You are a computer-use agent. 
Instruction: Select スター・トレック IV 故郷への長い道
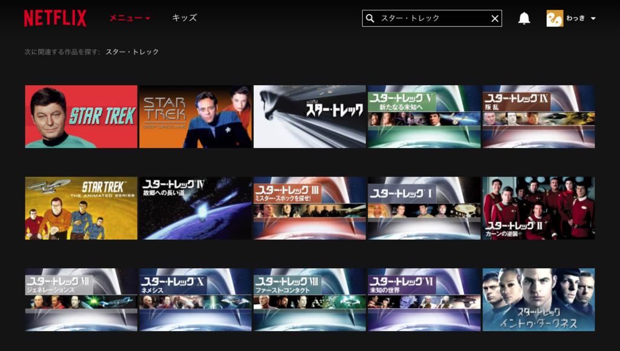(196, 208)
